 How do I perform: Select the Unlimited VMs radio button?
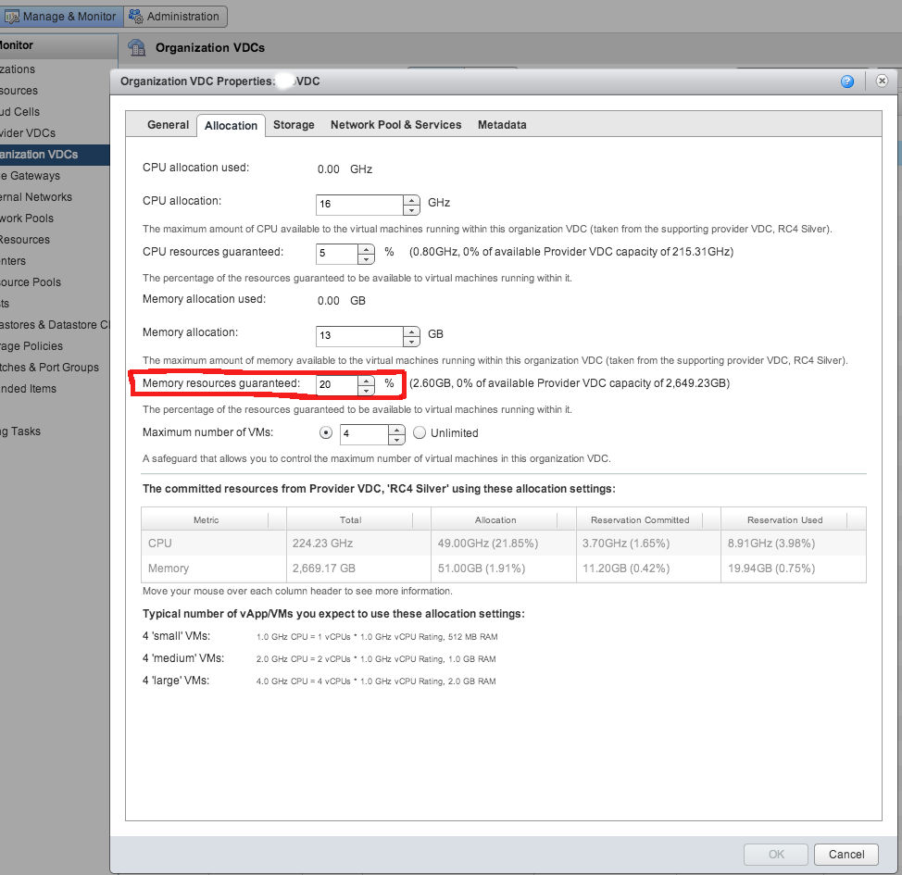(x=420, y=432)
